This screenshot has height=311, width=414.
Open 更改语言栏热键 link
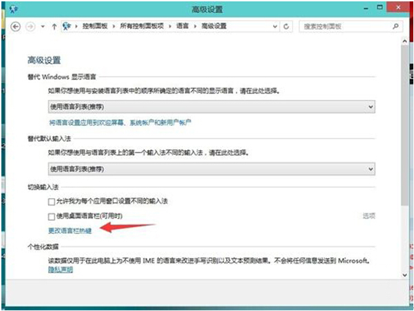point(69,229)
